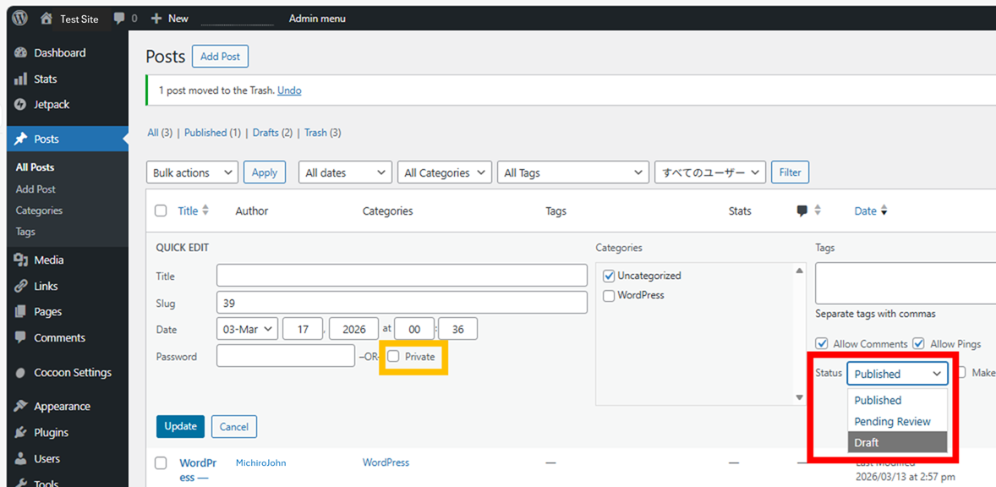Click the Undo link in trash notice
Viewport: 996px width, 487px height.
coord(289,90)
